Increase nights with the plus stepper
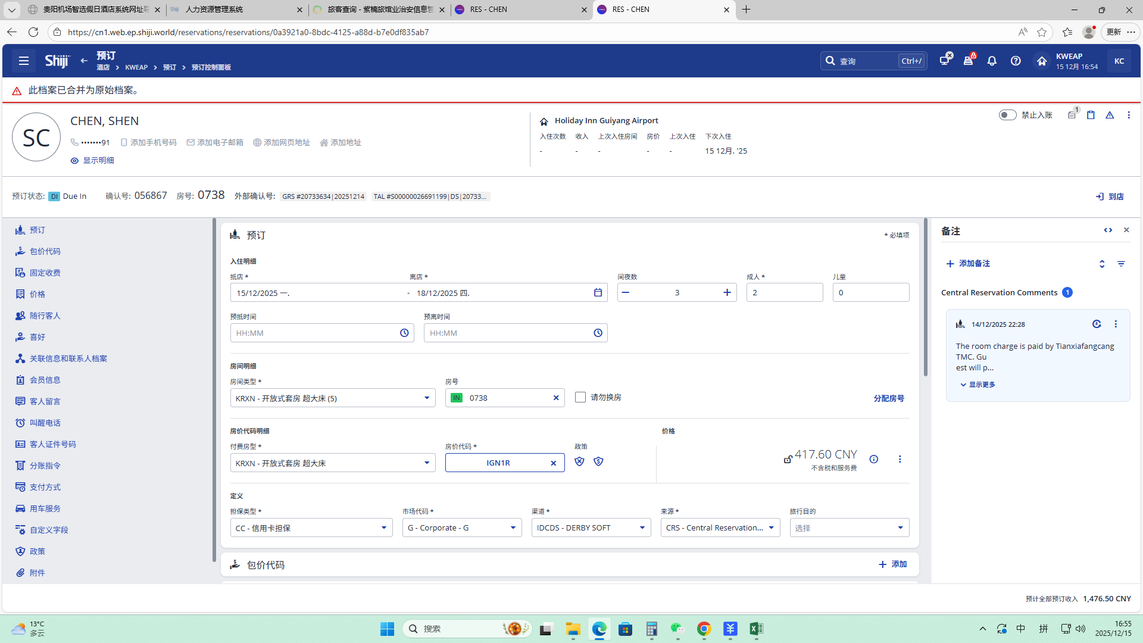 coord(727,292)
